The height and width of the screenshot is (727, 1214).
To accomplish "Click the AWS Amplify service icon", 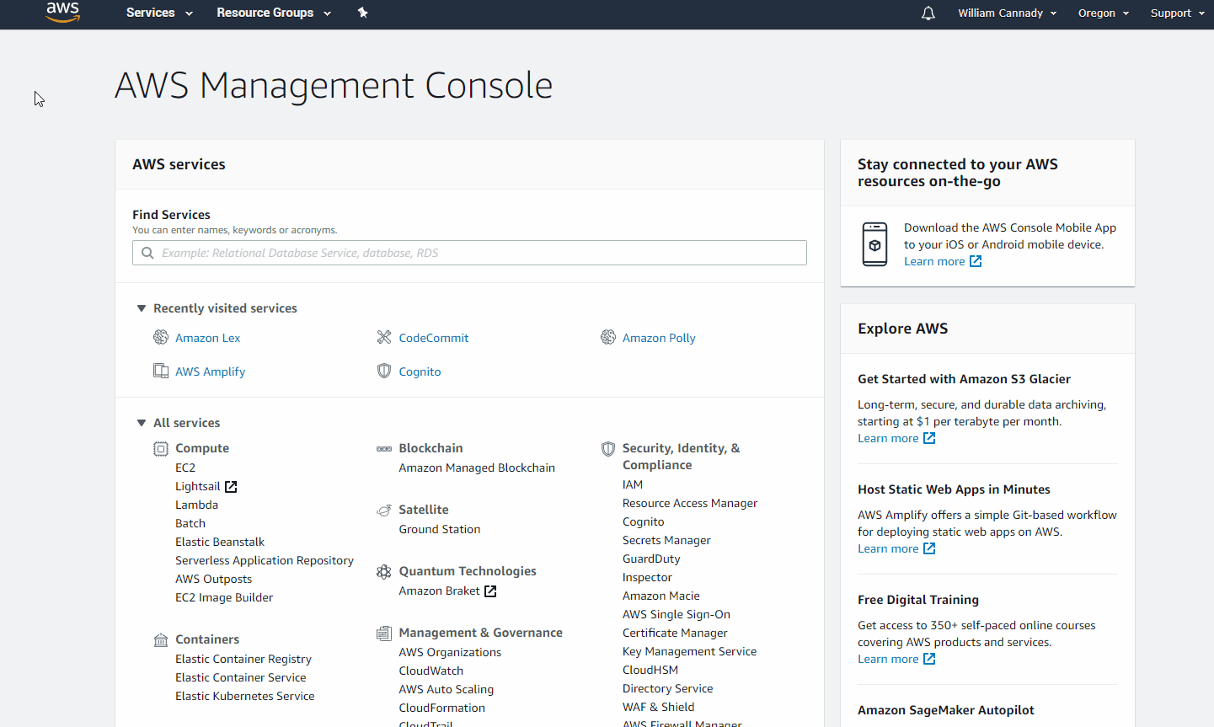I will (161, 372).
